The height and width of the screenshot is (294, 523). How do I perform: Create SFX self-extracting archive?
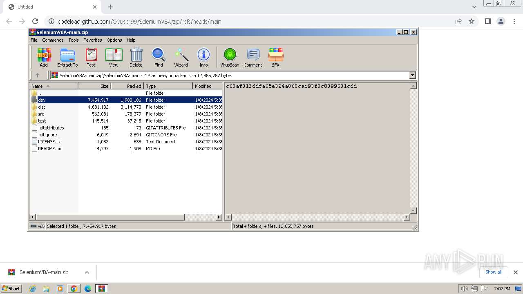(276, 57)
